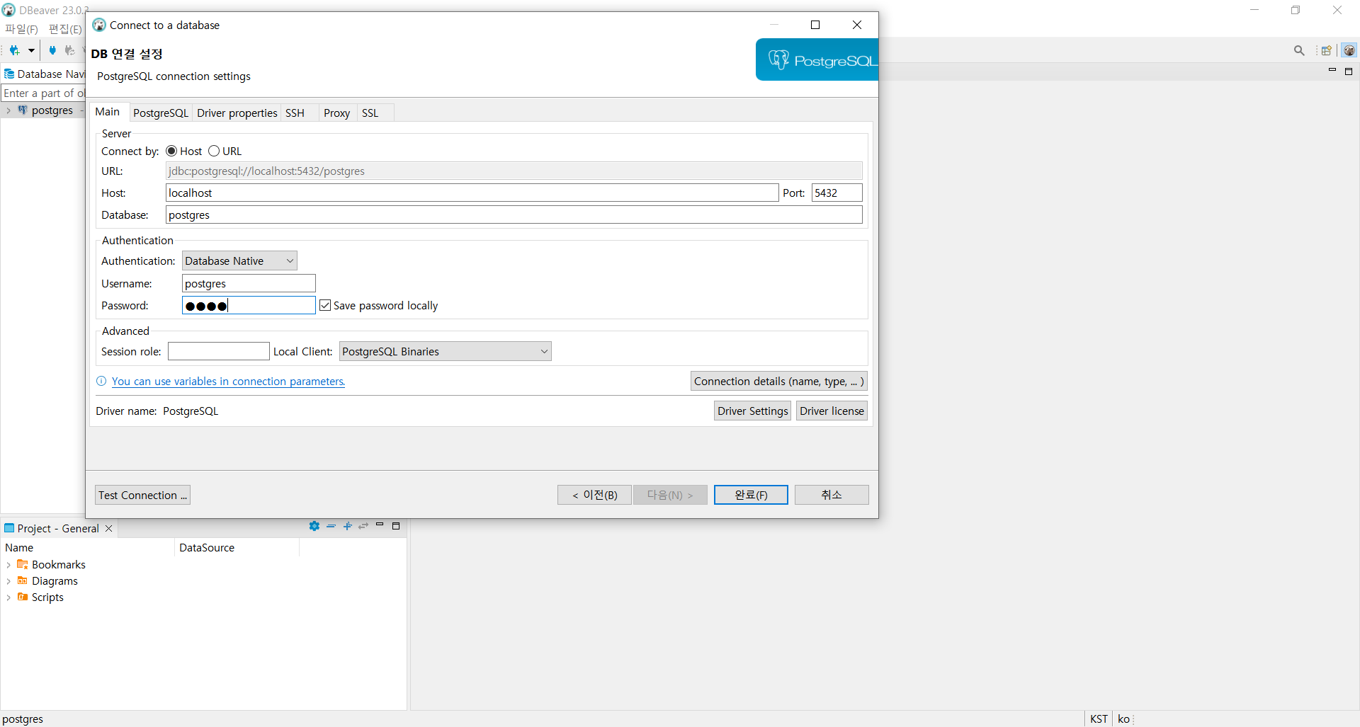Screen dimensions: 1360x727
Task: Click the Database Navigator stacked-database icon
Action: (9, 74)
